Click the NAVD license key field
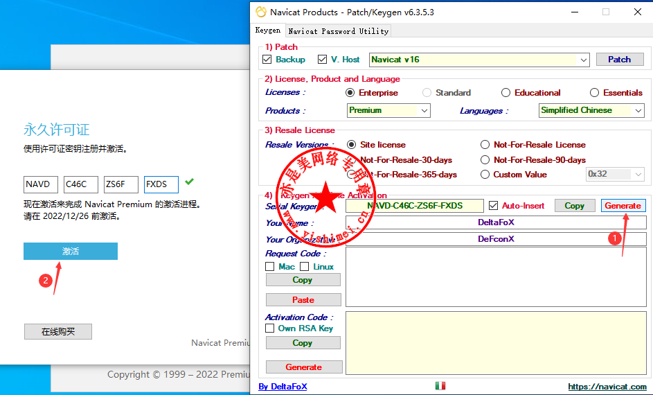Screen dimensions: 653x395 pos(41,184)
